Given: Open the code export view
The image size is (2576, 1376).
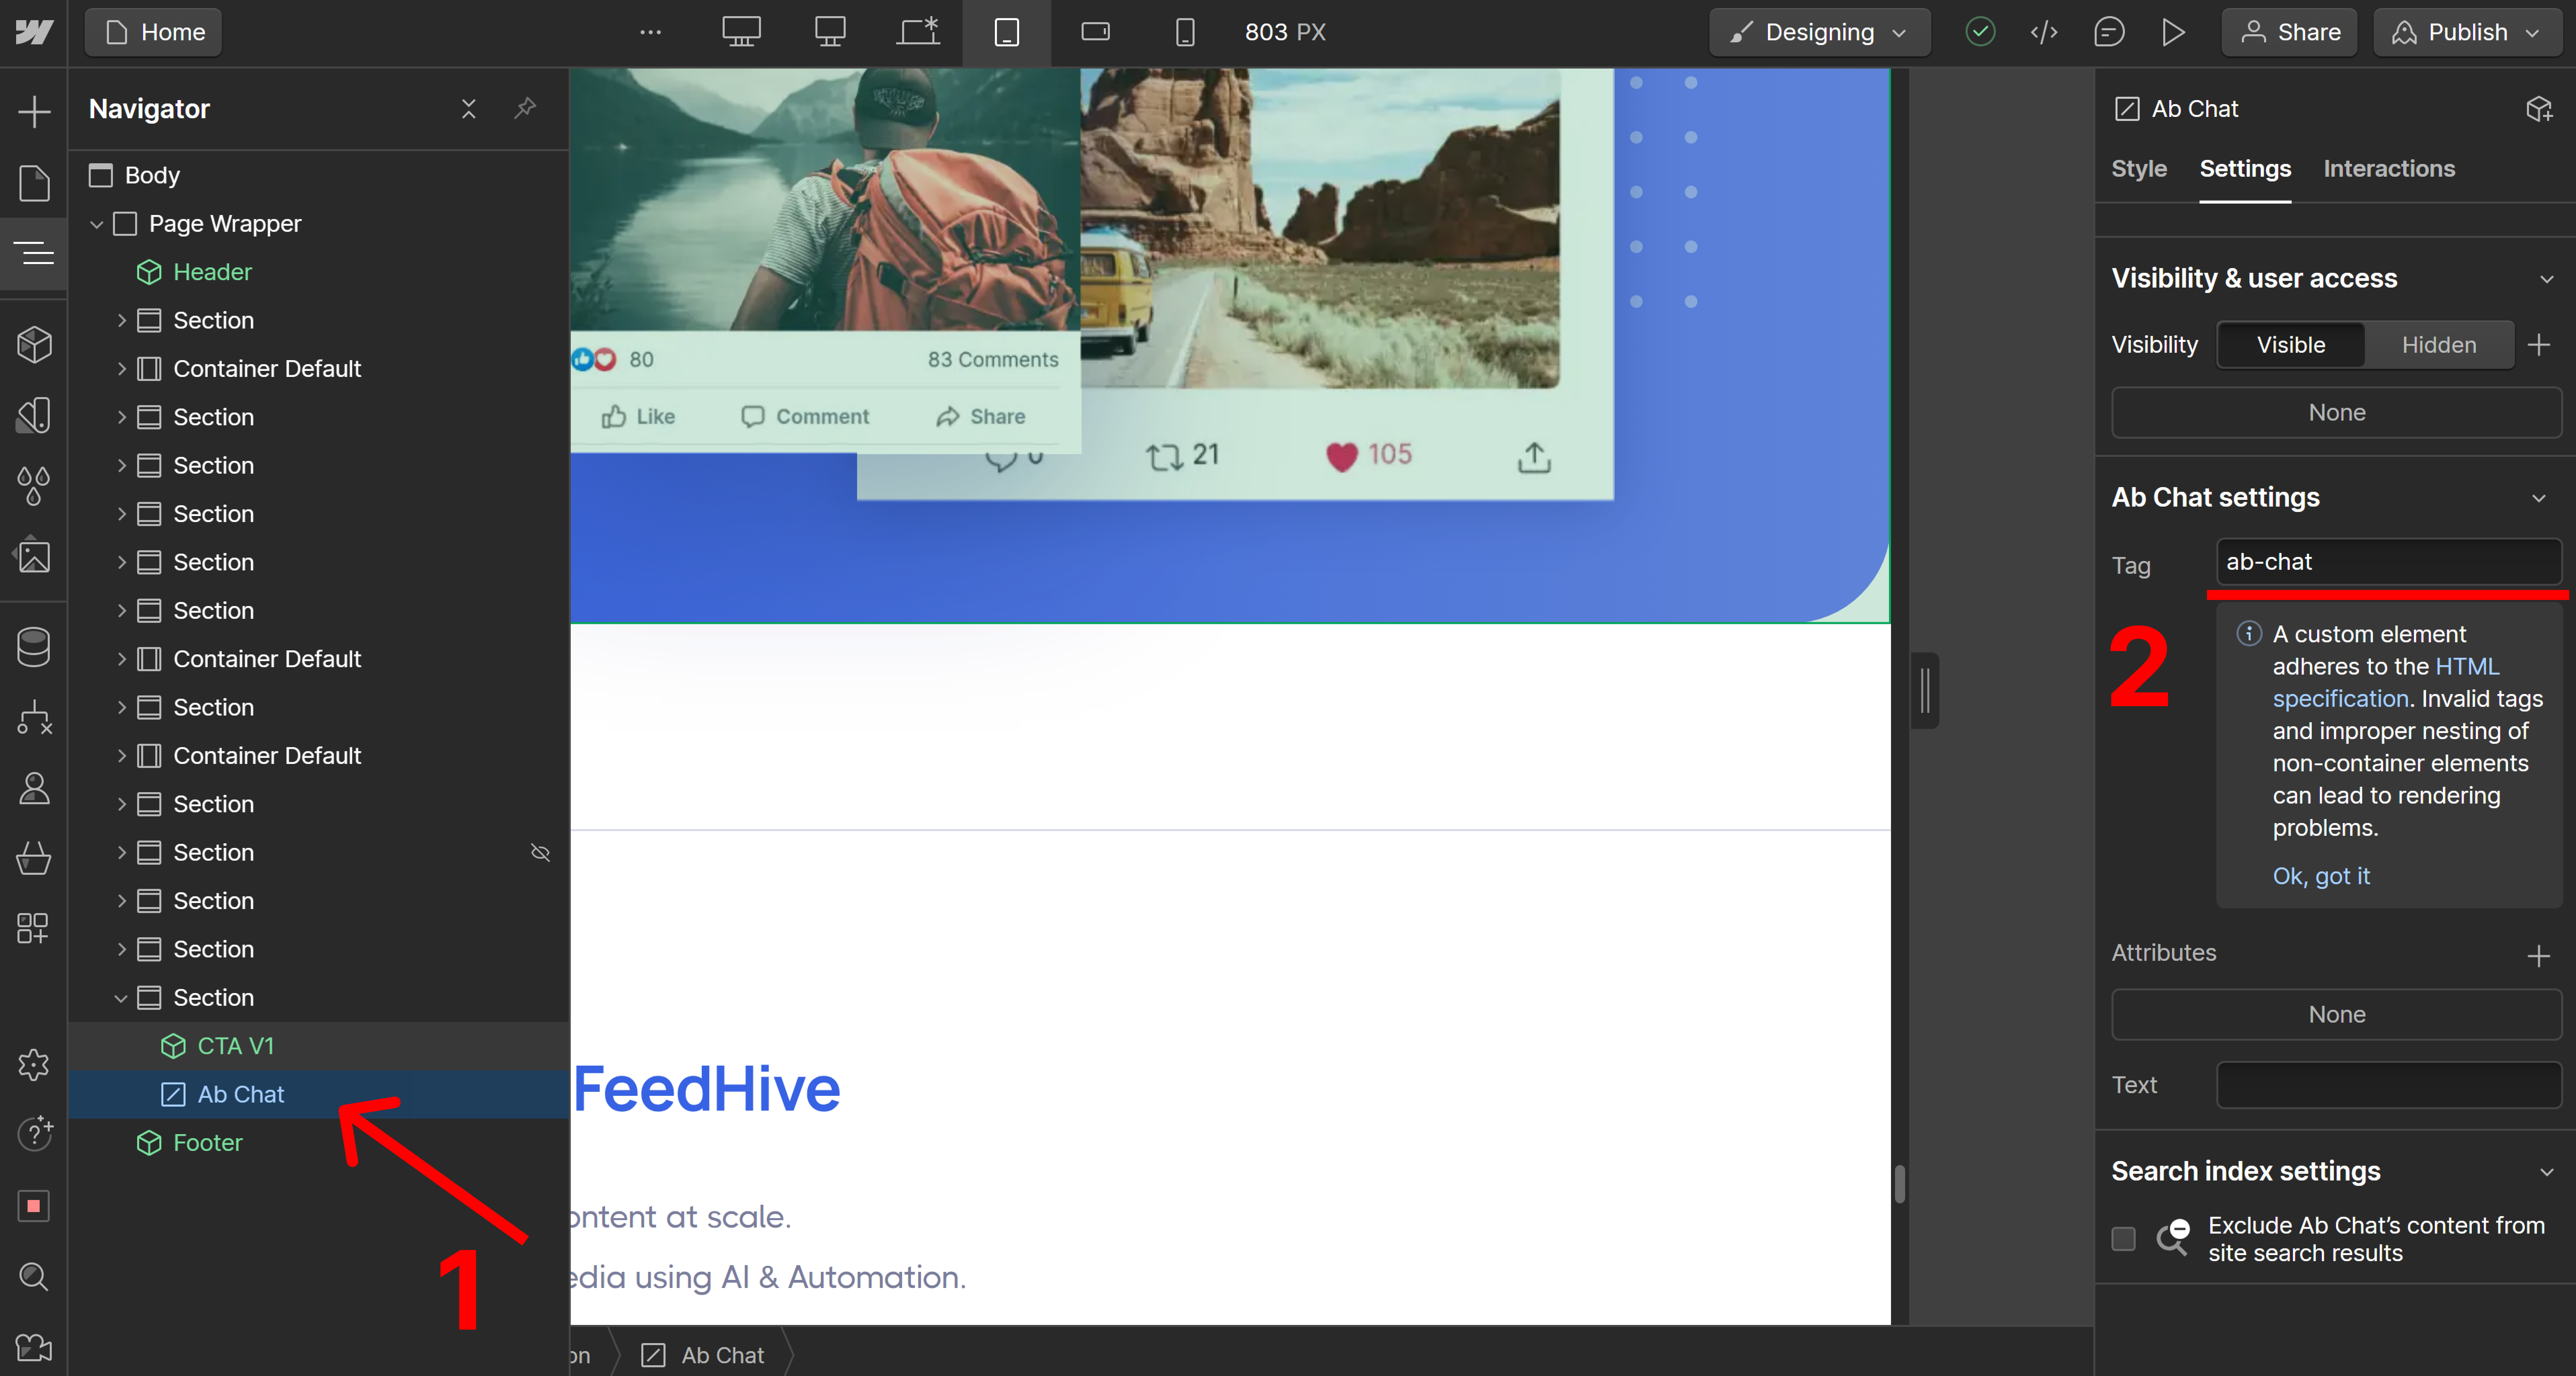Looking at the screenshot, I should click(x=2044, y=32).
